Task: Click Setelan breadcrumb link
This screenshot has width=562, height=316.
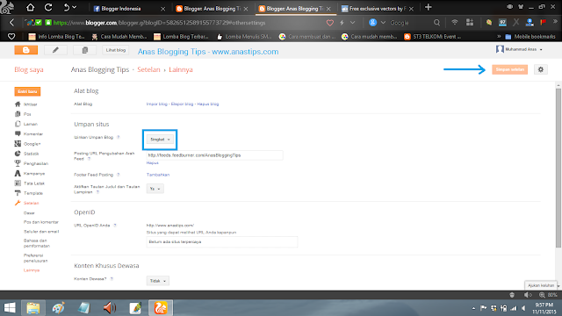Action: (148, 69)
